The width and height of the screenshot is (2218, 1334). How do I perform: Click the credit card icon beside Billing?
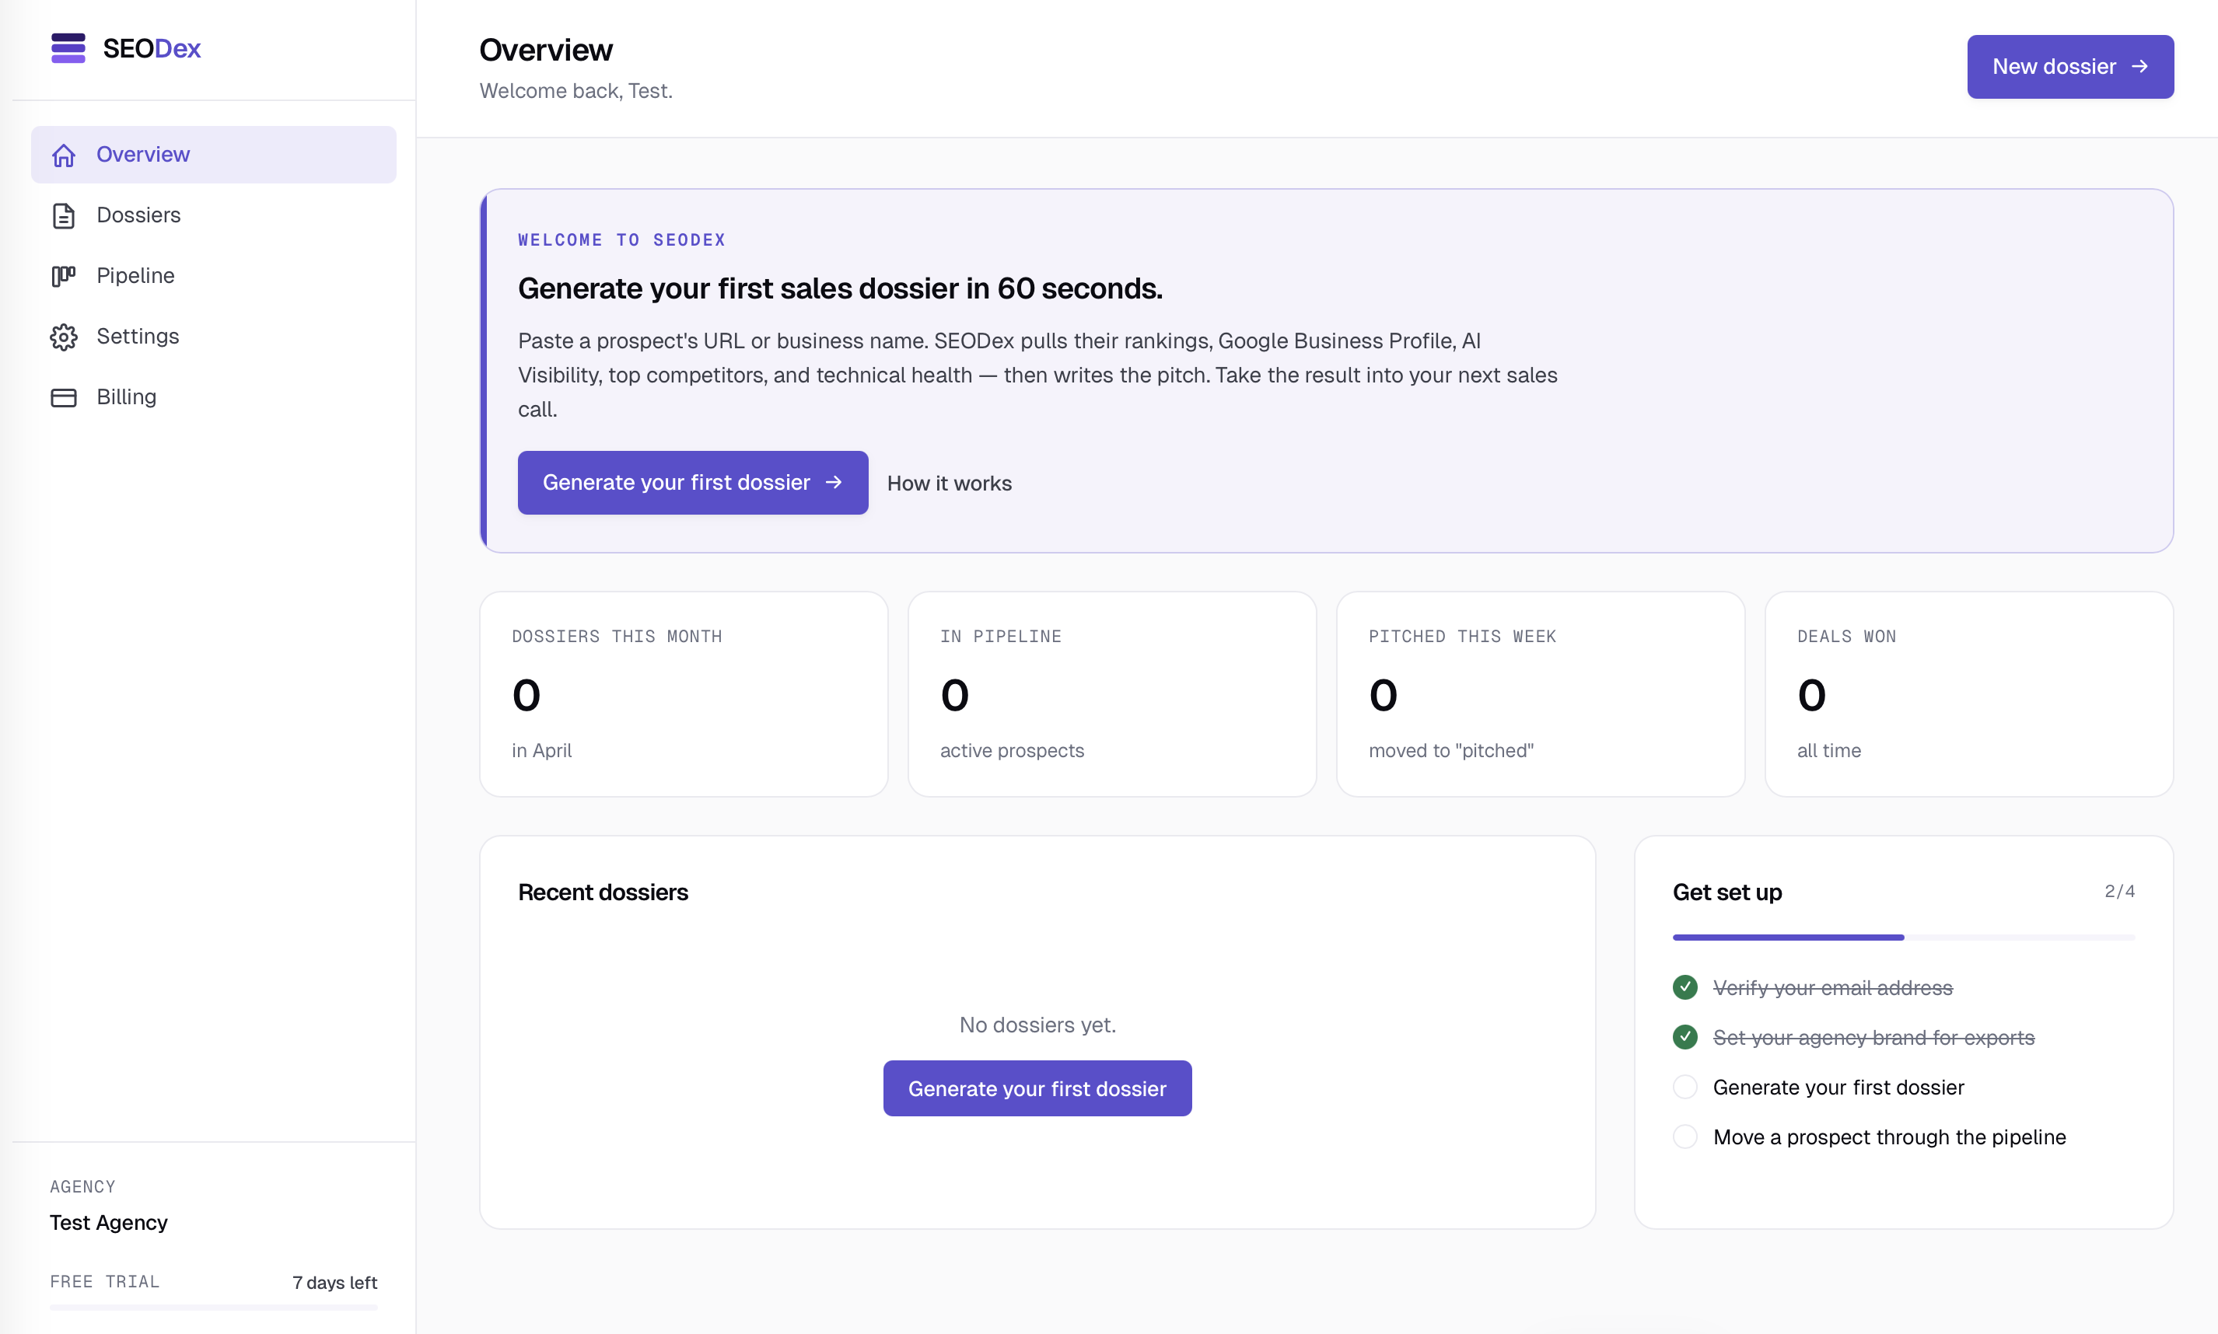tap(63, 396)
